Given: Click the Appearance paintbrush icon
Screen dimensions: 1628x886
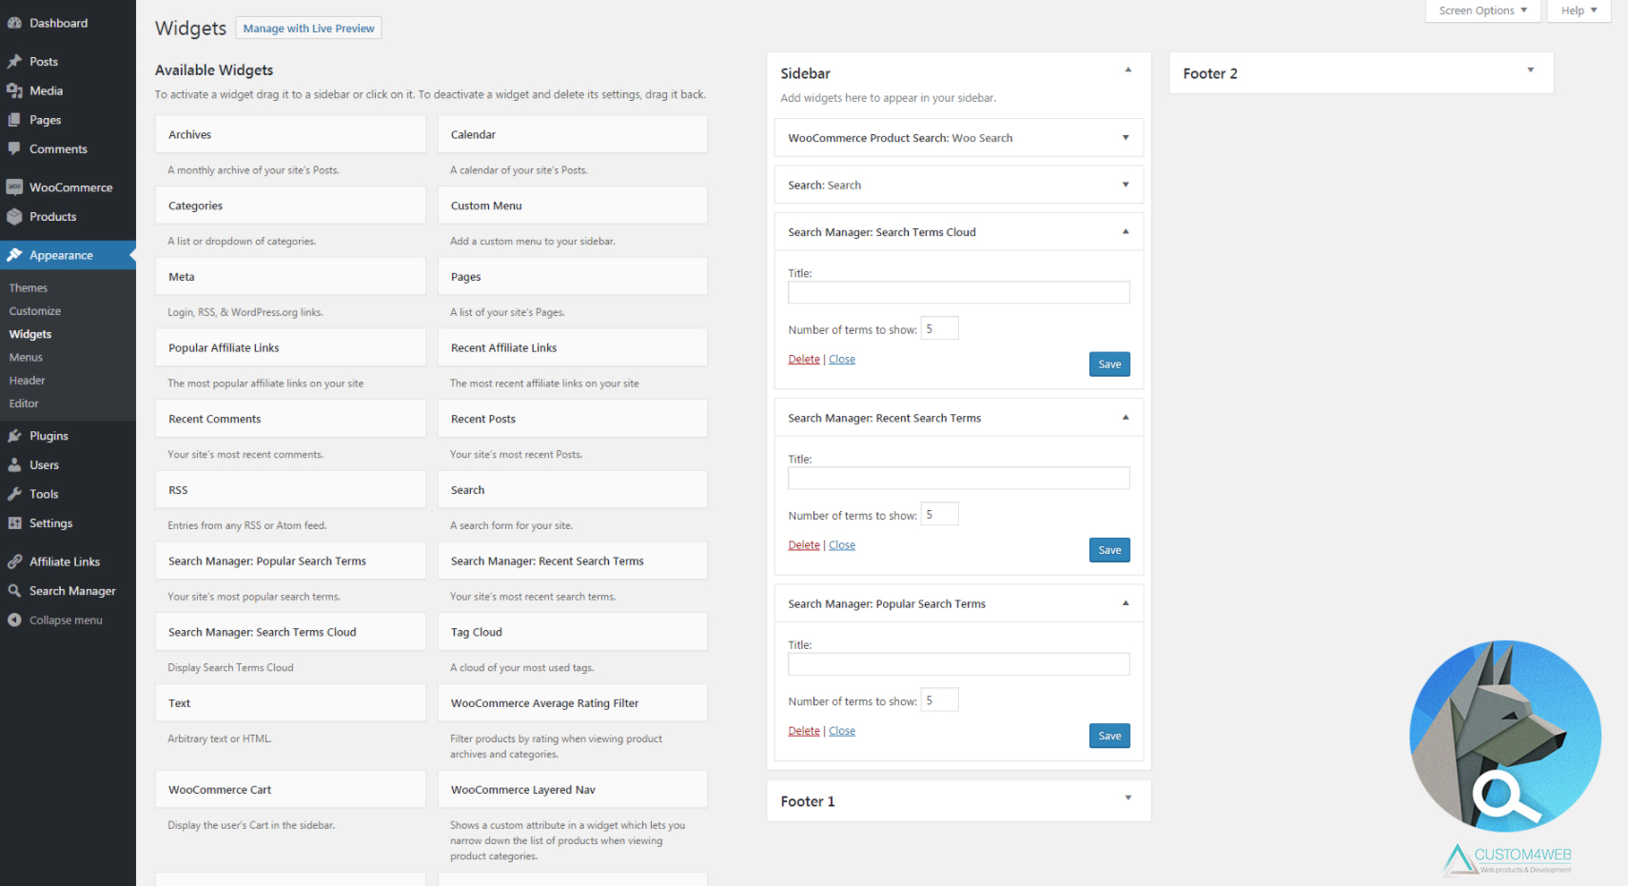Looking at the screenshot, I should (x=14, y=255).
